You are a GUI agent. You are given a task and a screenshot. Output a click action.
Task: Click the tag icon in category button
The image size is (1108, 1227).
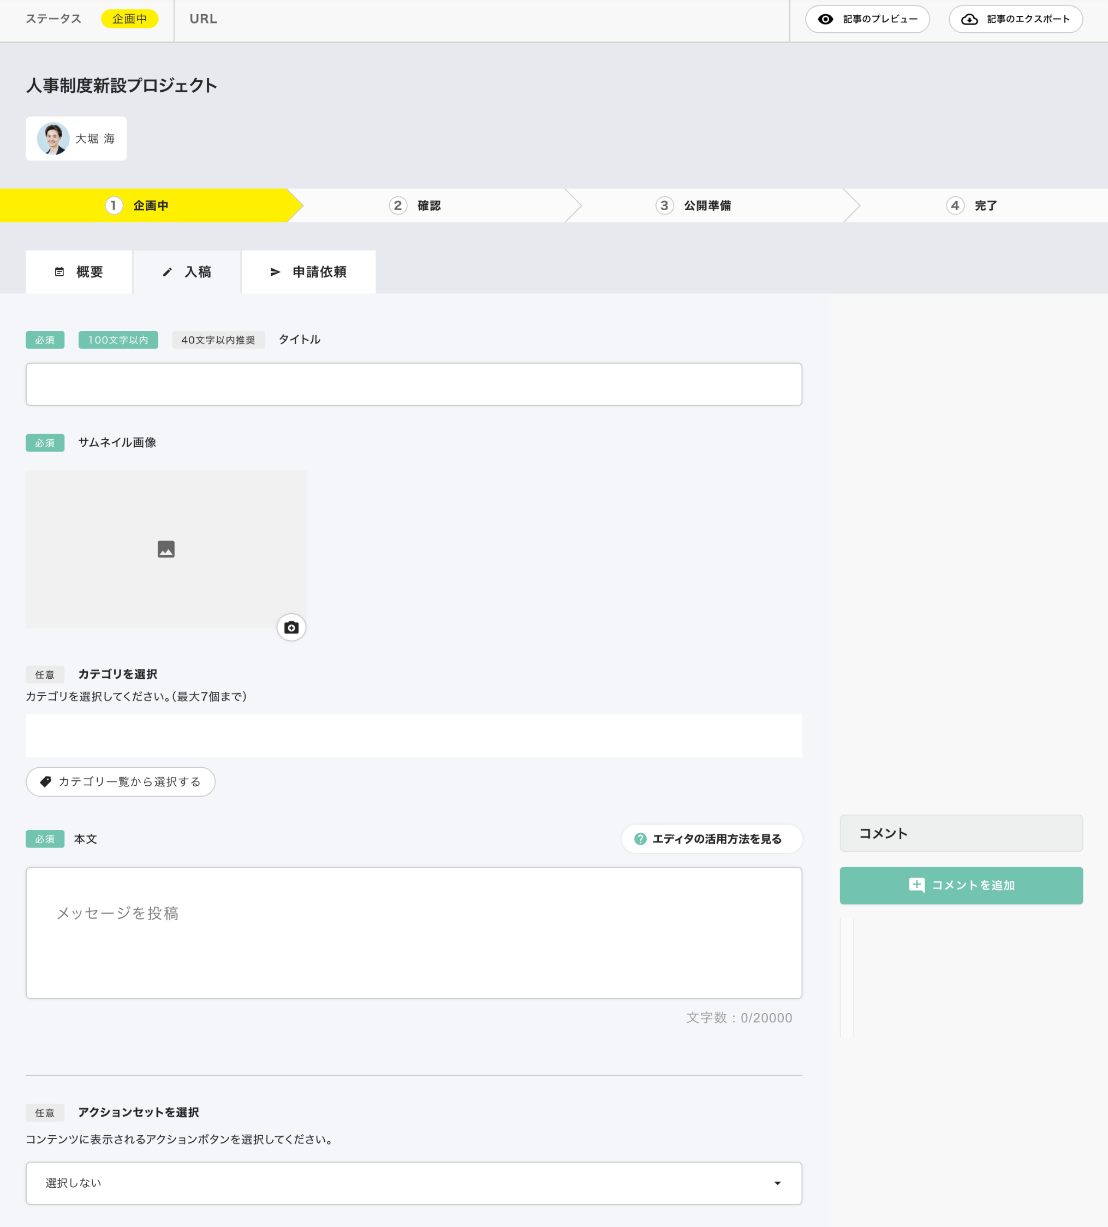coord(46,781)
